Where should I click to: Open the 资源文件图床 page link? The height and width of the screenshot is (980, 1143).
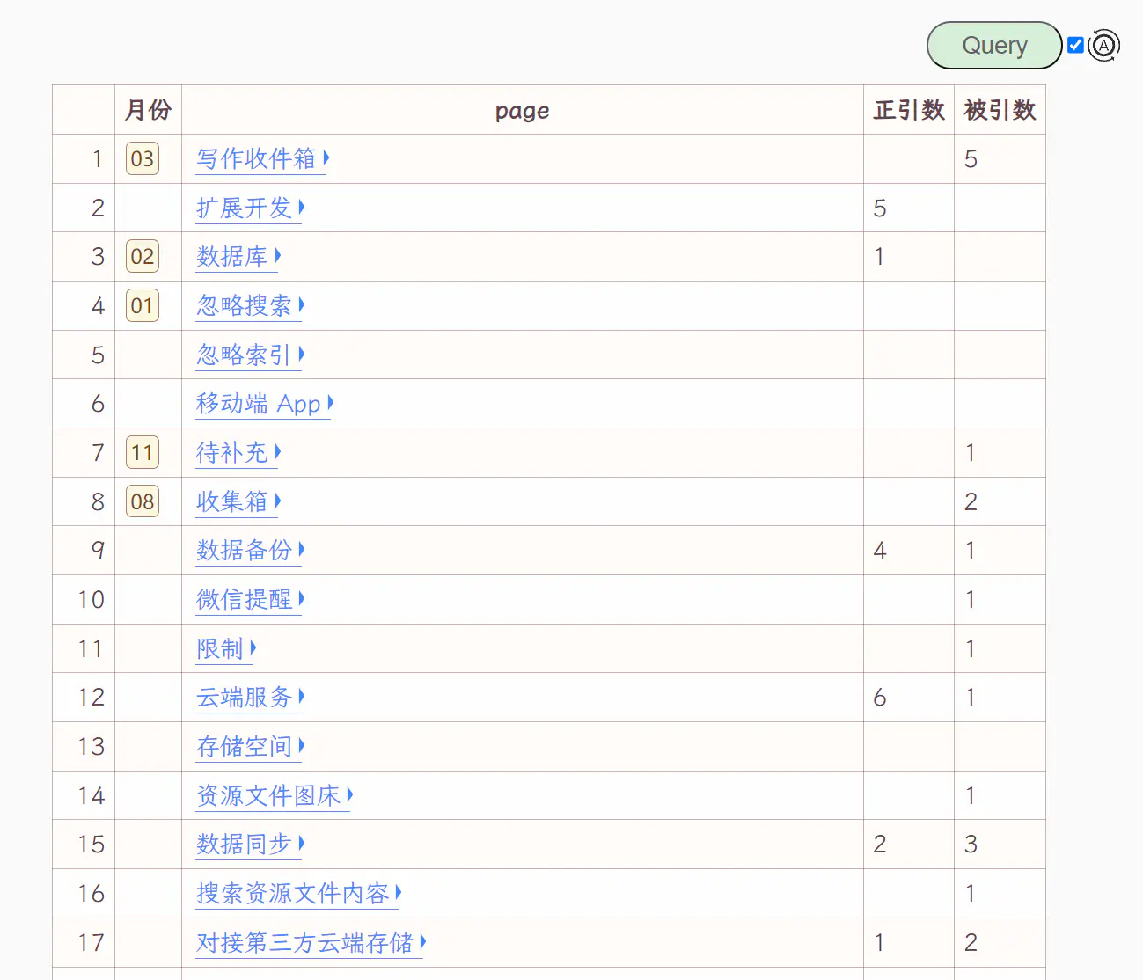pyautogui.click(x=268, y=795)
